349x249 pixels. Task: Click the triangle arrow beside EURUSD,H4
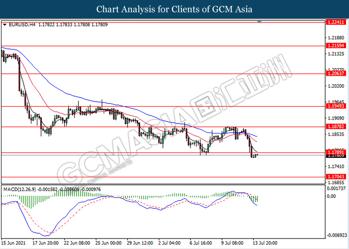click(x=5, y=24)
